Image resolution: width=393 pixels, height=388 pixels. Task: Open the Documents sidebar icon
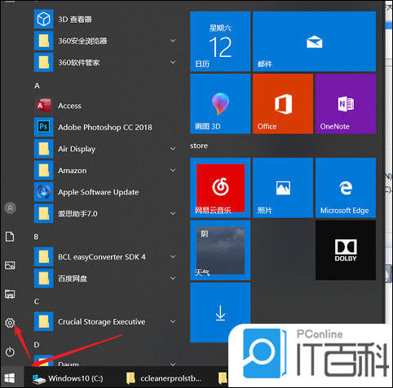[x=10, y=237]
